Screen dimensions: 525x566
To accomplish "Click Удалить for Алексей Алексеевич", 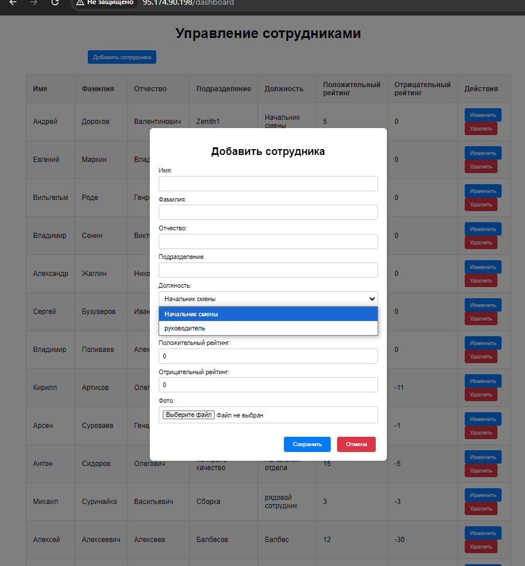I will 481,546.
